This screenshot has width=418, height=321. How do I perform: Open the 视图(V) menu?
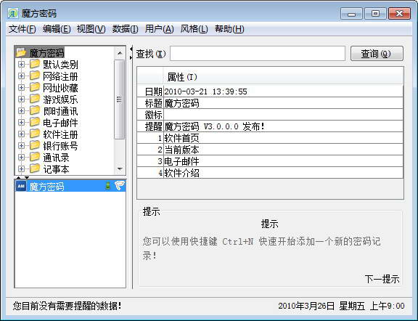pyautogui.click(x=91, y=29)
